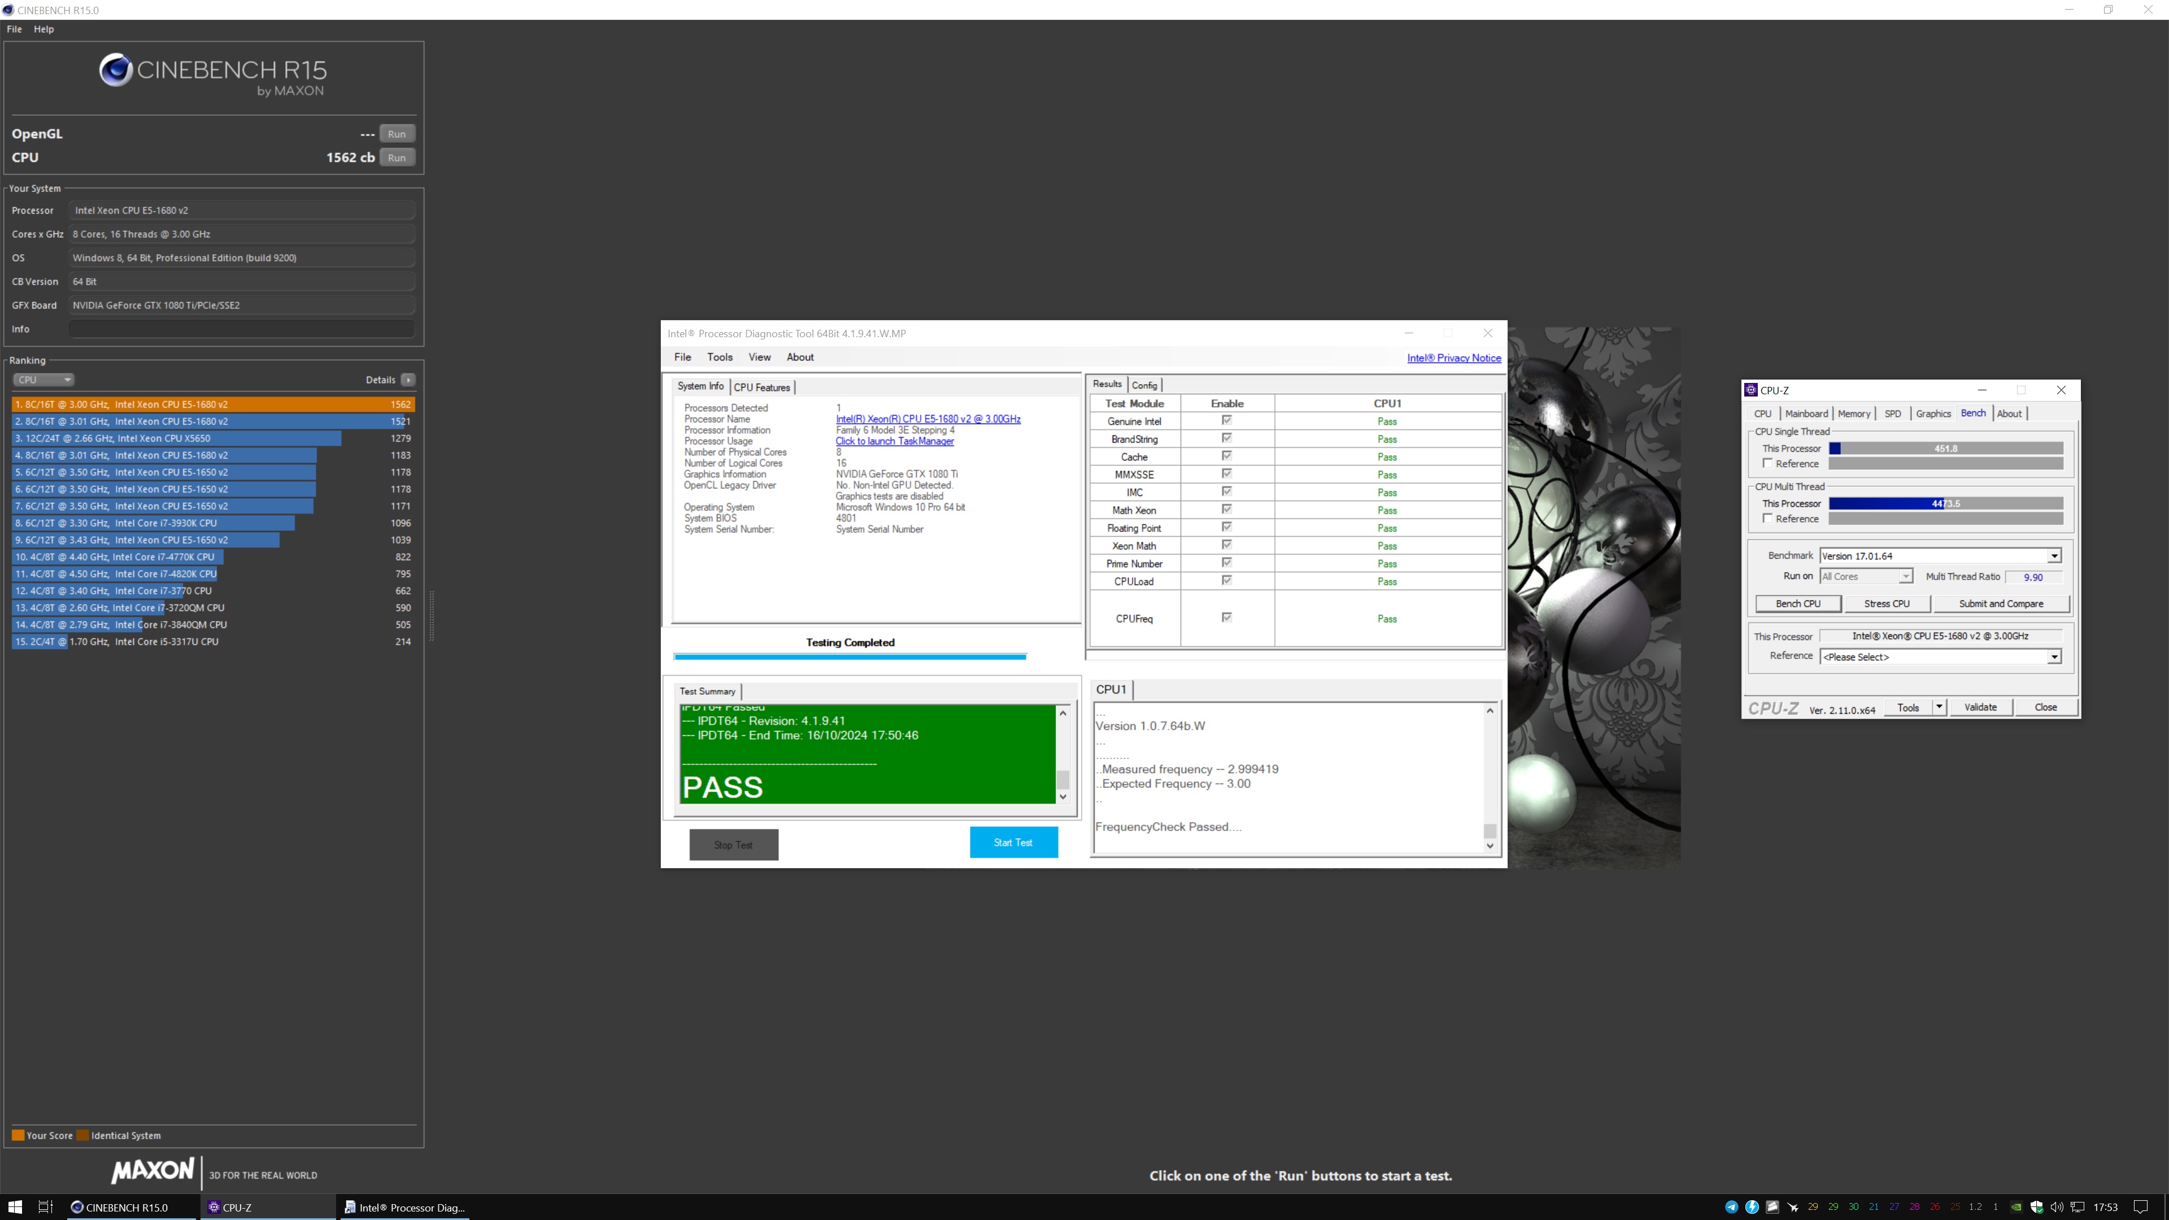Image resolution: width=2169 pixels, height=1220 pixels.
Task: Click the launch TaskManager link
Action: click(x=894, y=441)
